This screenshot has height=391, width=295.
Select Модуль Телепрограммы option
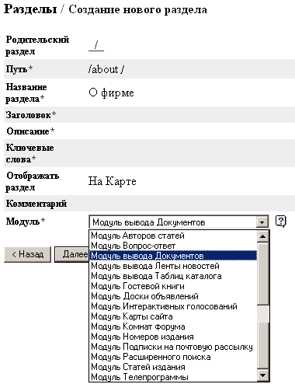(x=173, y=377)
